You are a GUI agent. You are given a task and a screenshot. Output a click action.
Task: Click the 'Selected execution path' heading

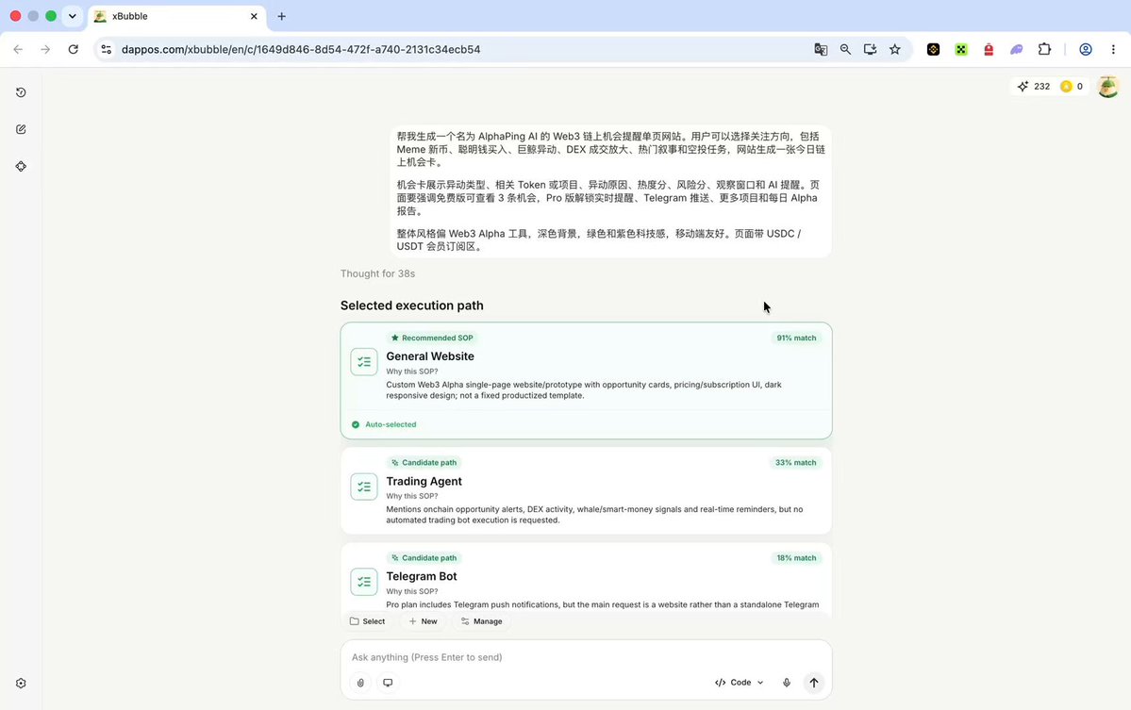[x=412, y=305]
